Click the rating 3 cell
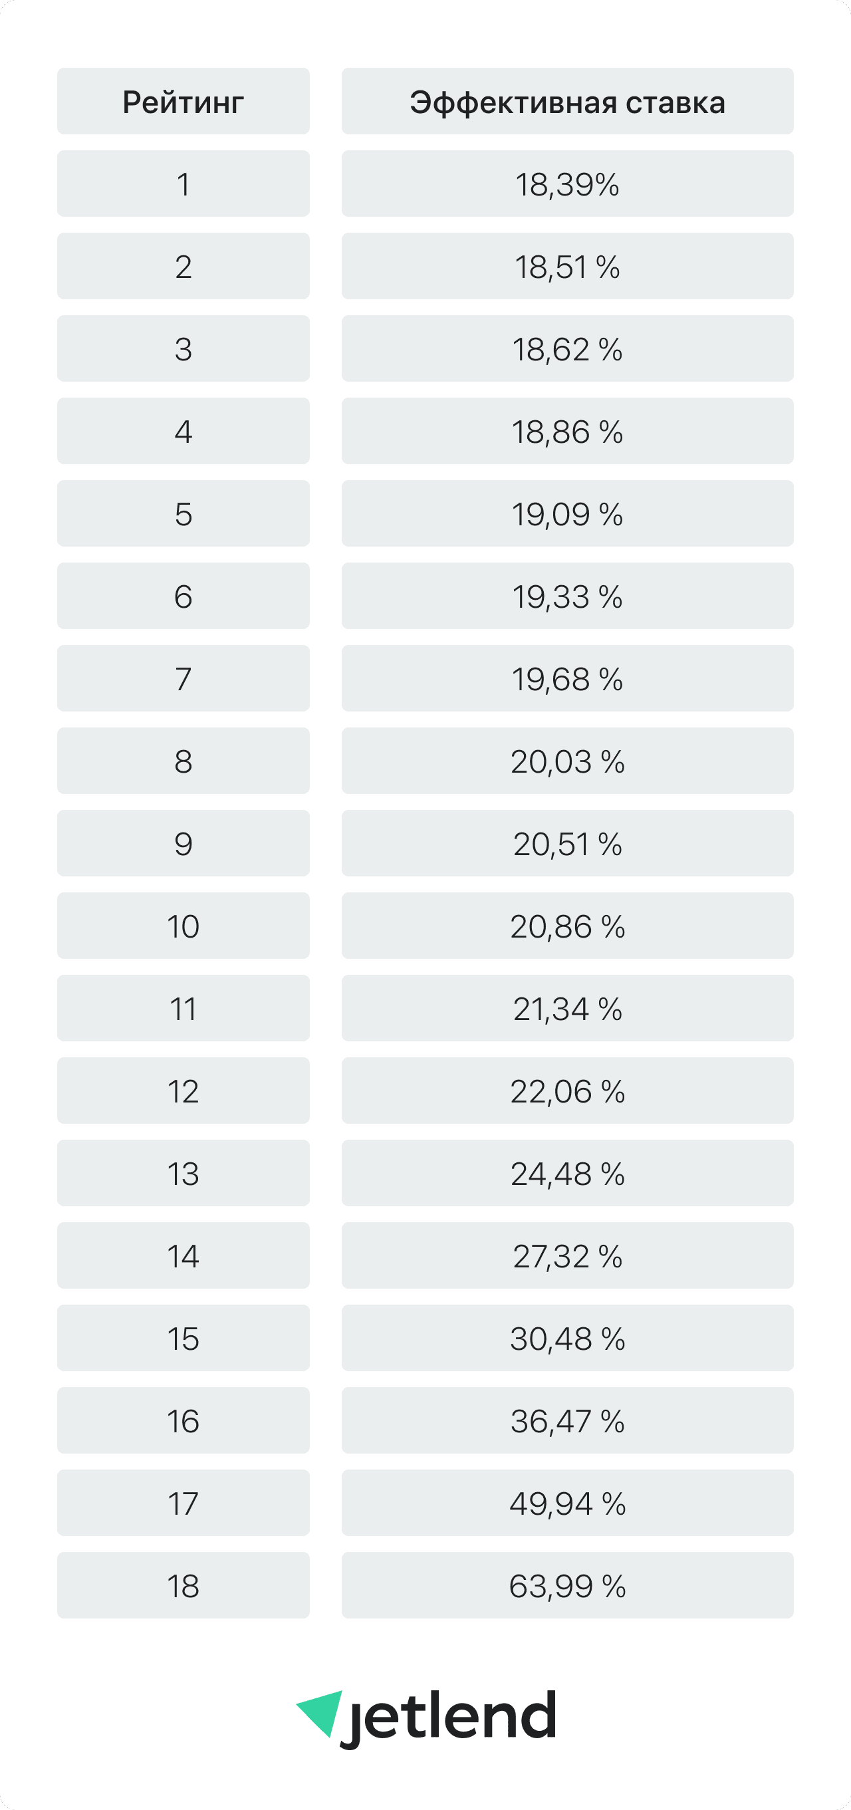 pyautogui.click(x=183, y=348)
